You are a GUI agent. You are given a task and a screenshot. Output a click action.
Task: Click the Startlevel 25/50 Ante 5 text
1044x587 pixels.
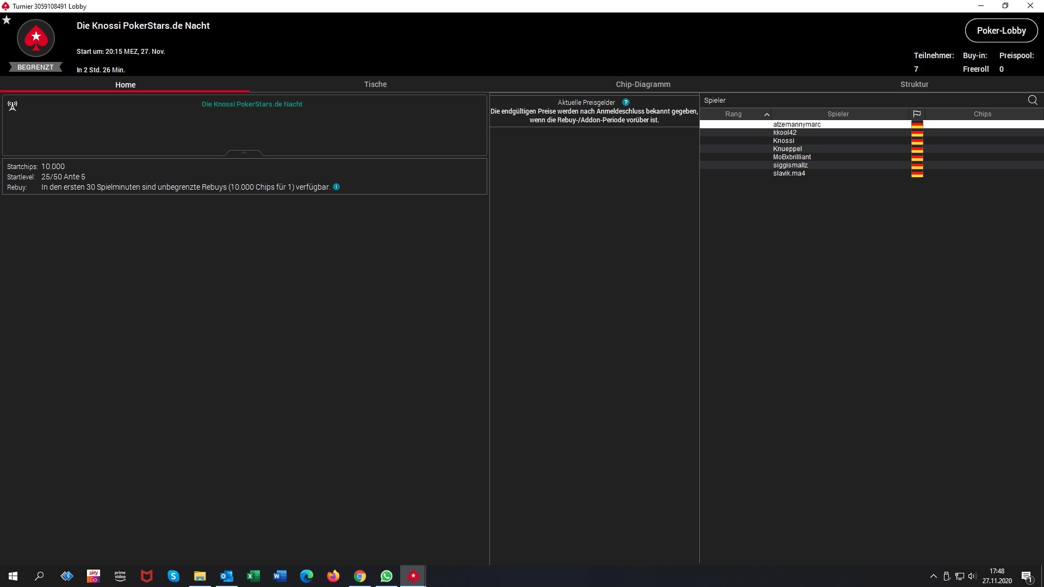tap(63, 177)
